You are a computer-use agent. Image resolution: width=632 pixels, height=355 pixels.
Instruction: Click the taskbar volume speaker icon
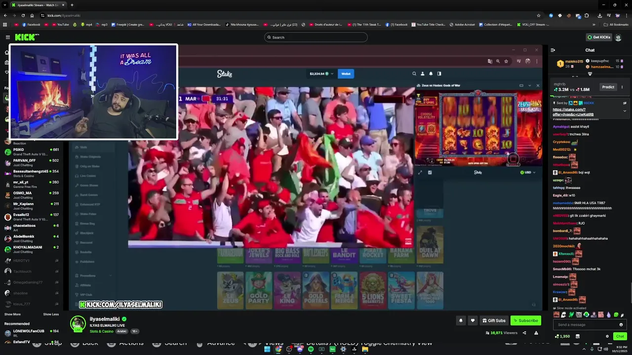[x=606, y=349]
